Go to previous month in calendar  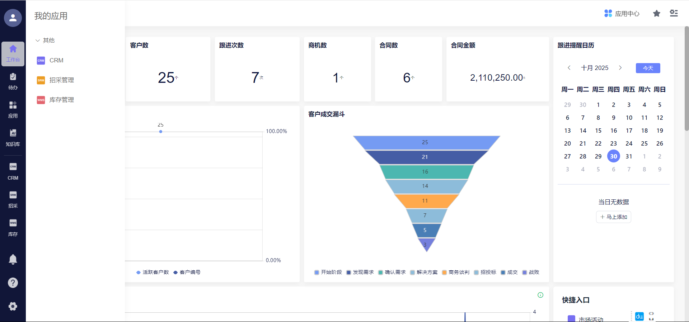coord(569,68)
